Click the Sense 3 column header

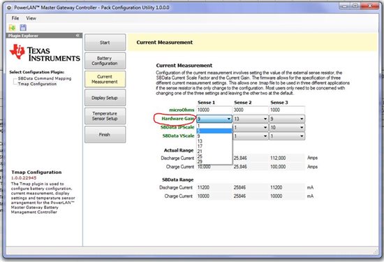tap(279, 103)
